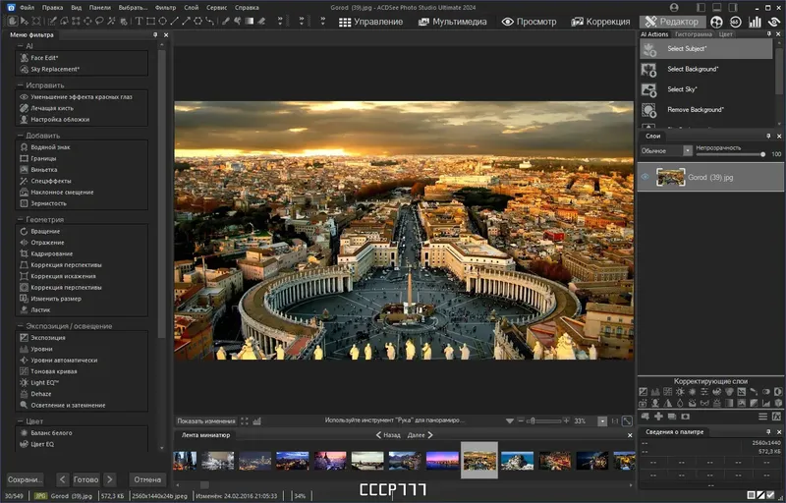786x503 pixels.
Task: Open the Dashboard statistics bar-chart icon
Action: point(755,21)
